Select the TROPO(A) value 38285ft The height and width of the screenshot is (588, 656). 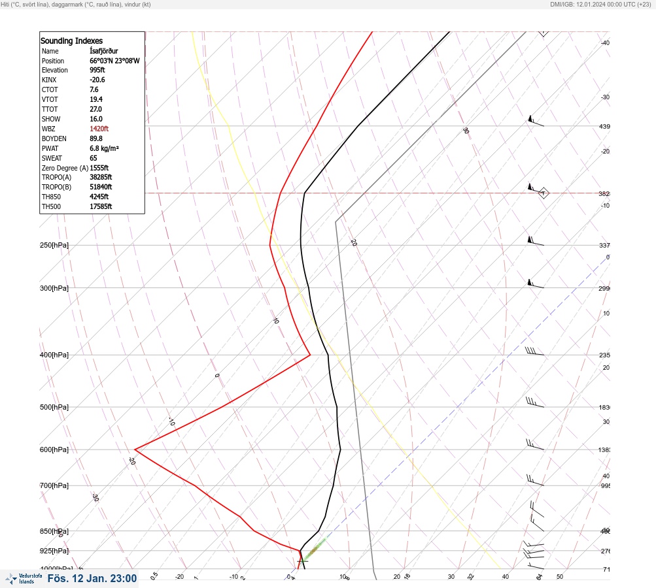[x=101, y=177]
